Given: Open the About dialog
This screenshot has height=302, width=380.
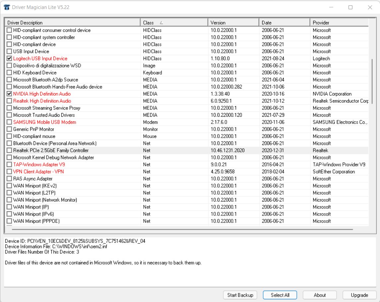Looking at the screenshot, I should (x=320, y=295).
